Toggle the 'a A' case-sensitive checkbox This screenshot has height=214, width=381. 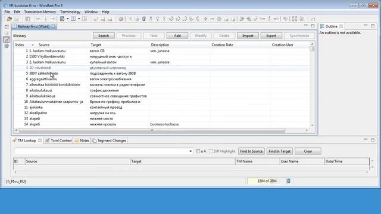point(198,151)
